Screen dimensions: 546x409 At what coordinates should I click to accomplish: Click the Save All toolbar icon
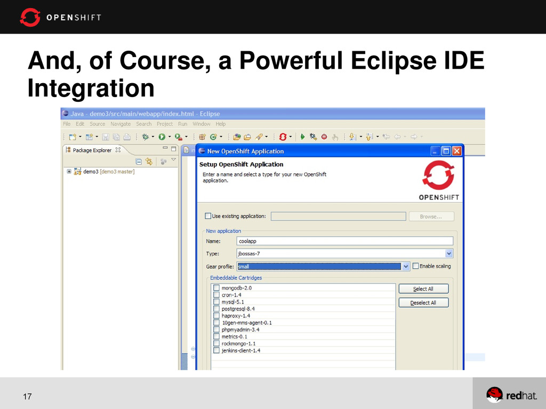click(116, 137)
